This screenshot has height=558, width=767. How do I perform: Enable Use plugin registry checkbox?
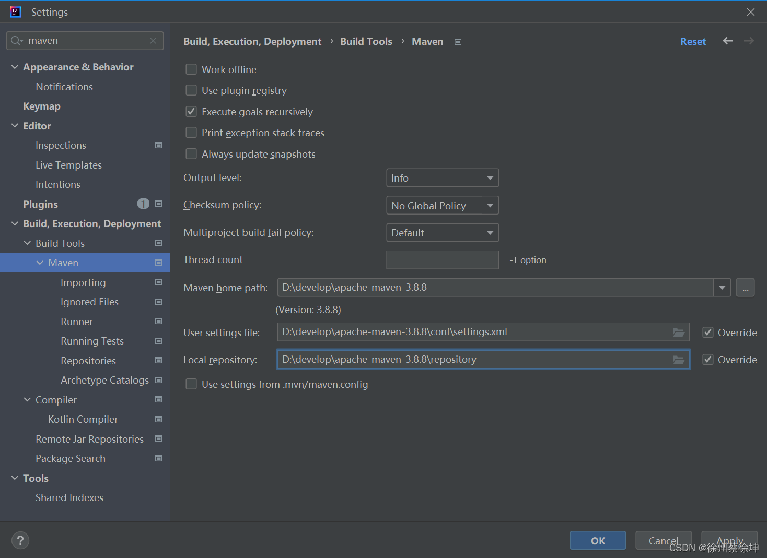191,90
